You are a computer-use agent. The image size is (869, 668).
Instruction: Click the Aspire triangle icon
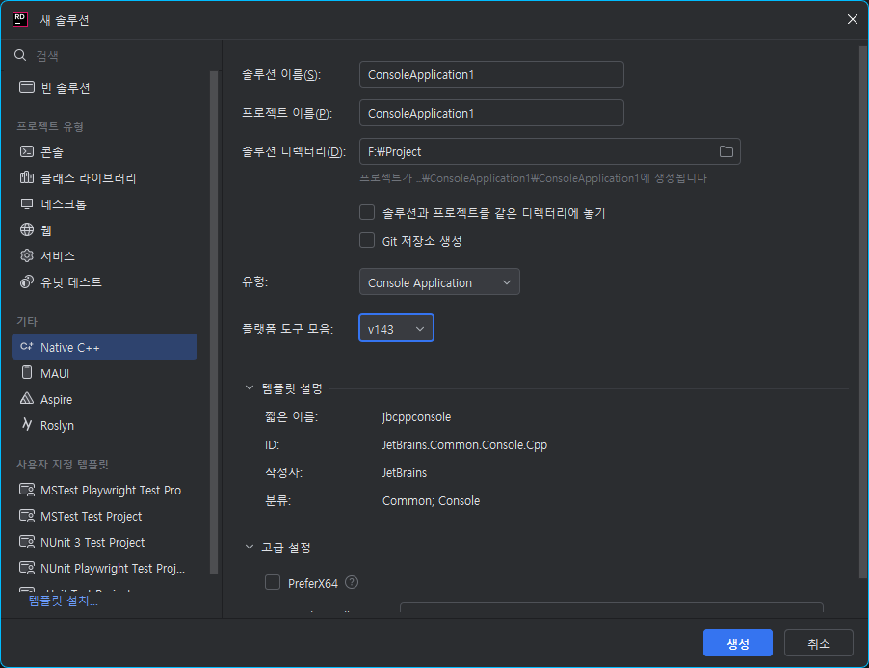coord(27,398)
